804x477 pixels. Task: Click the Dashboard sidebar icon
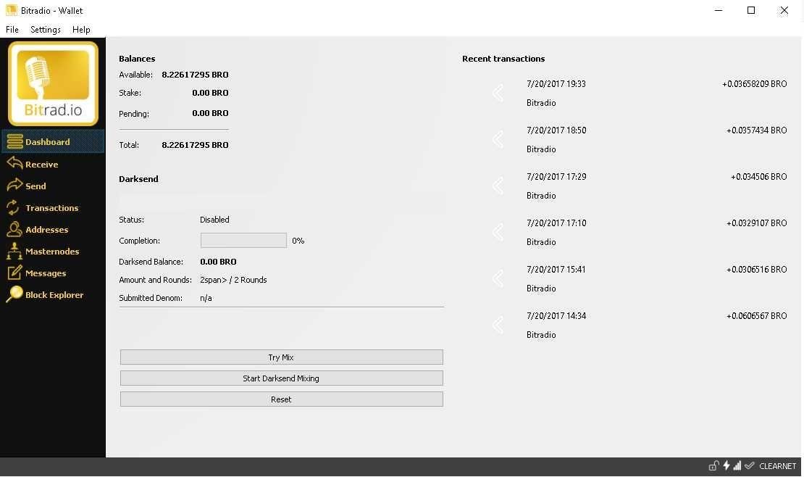(x=15, y=141)
